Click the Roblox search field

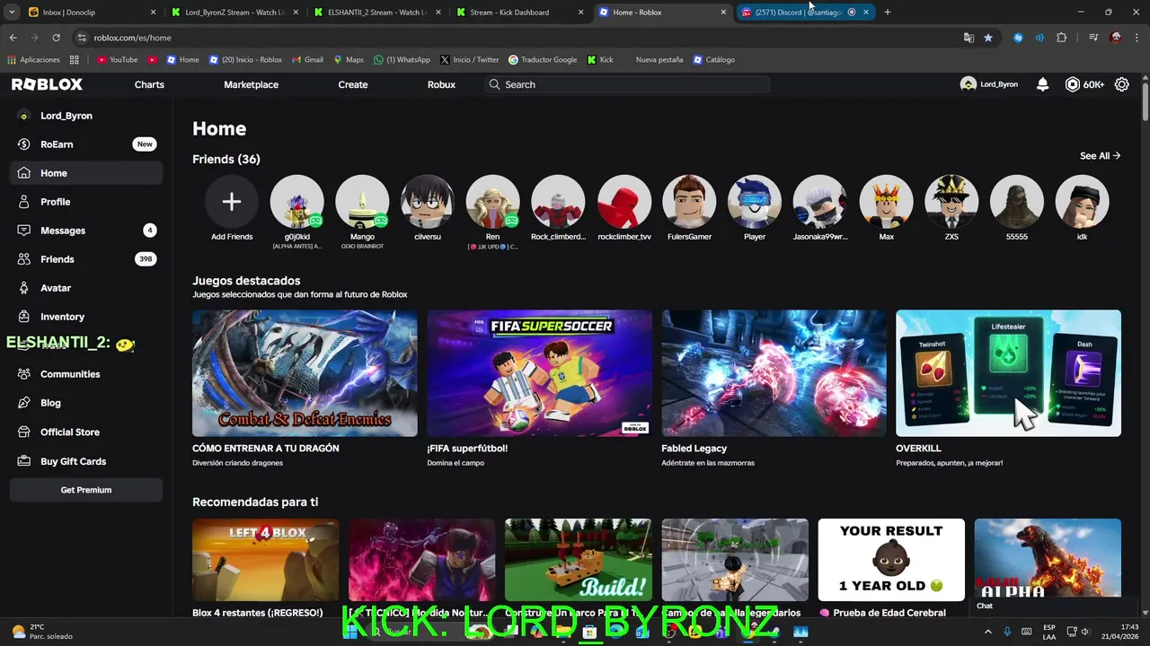[x=627, y=84]
